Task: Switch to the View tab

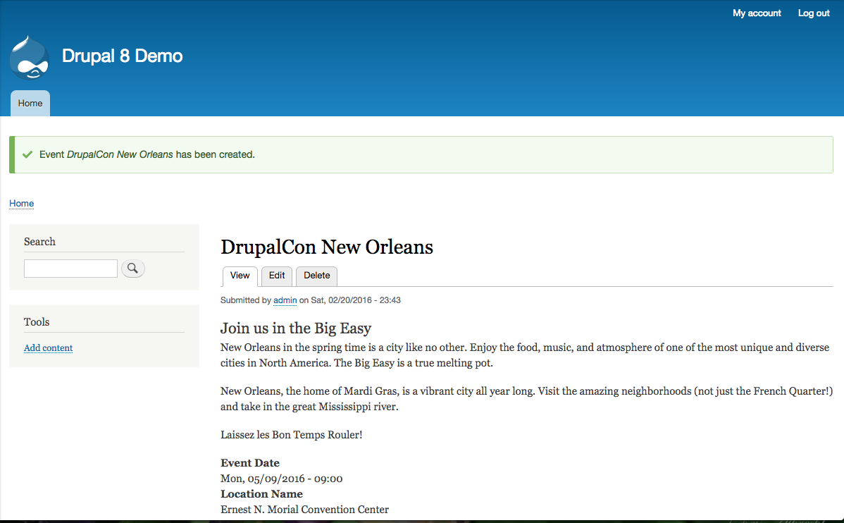Action: pyautogui.click(x=240, y=276)
